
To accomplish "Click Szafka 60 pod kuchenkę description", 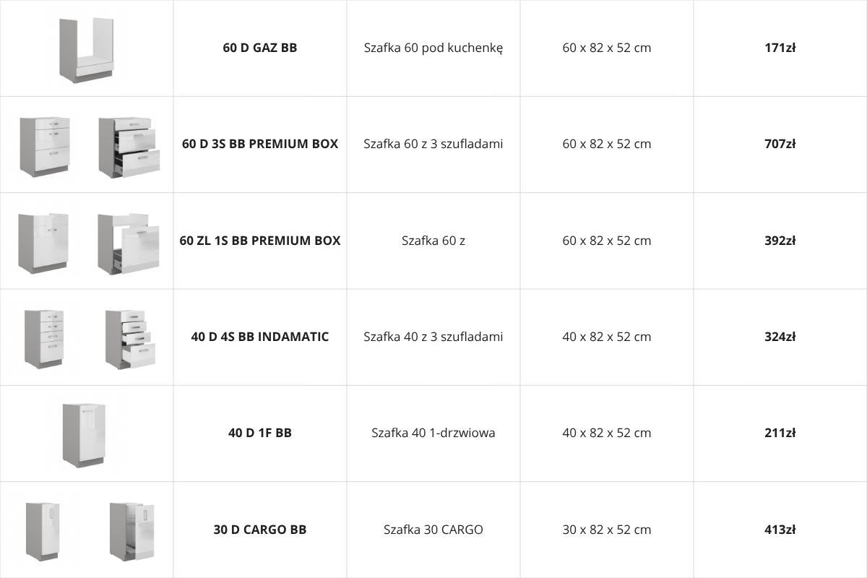I will click(433, 48).
